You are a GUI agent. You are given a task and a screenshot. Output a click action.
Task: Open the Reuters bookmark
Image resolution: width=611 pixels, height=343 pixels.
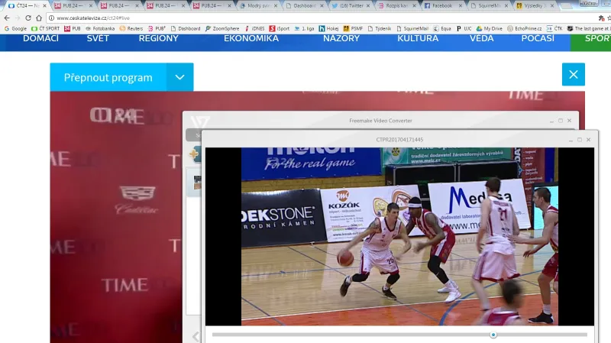(x=131, y=28)
